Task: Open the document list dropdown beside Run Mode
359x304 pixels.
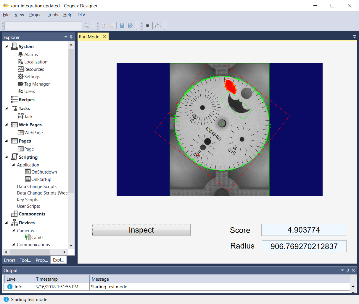Action: click(354, 37)
